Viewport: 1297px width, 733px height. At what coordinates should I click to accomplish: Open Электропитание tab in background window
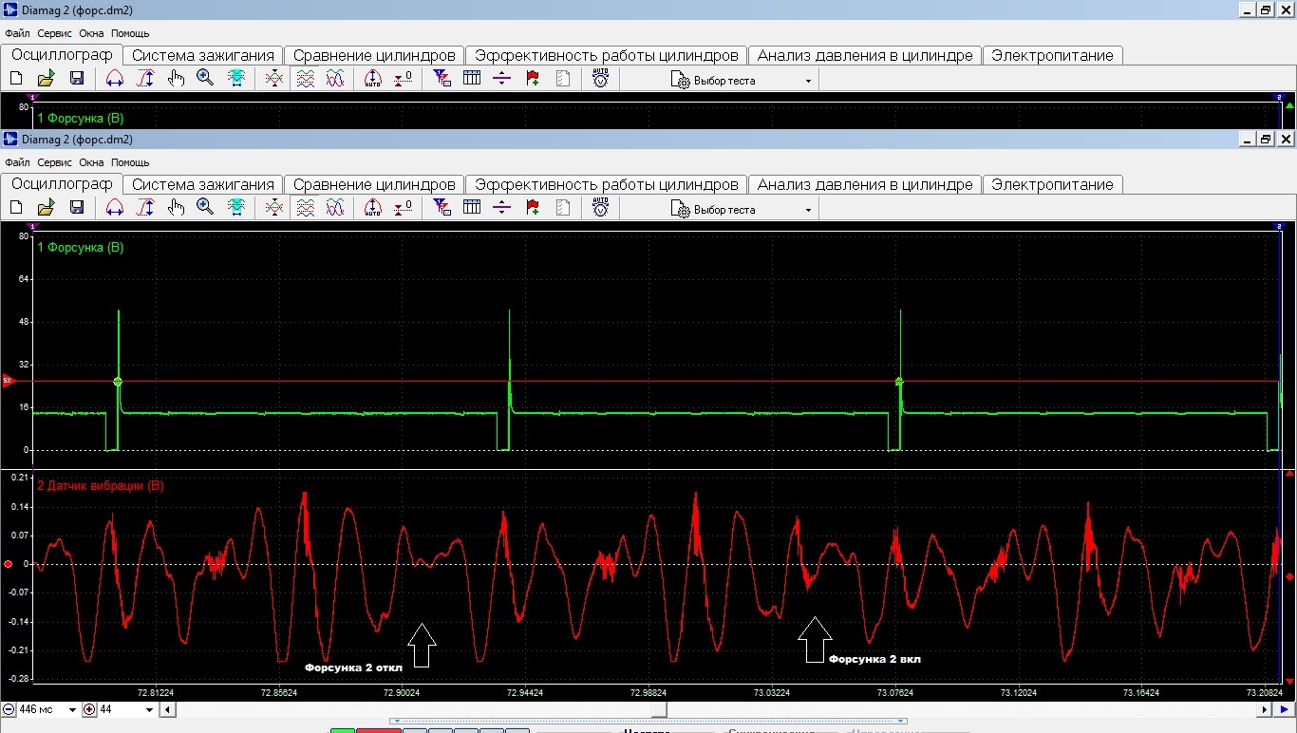pyautogui.click(x=1052, y=55)
